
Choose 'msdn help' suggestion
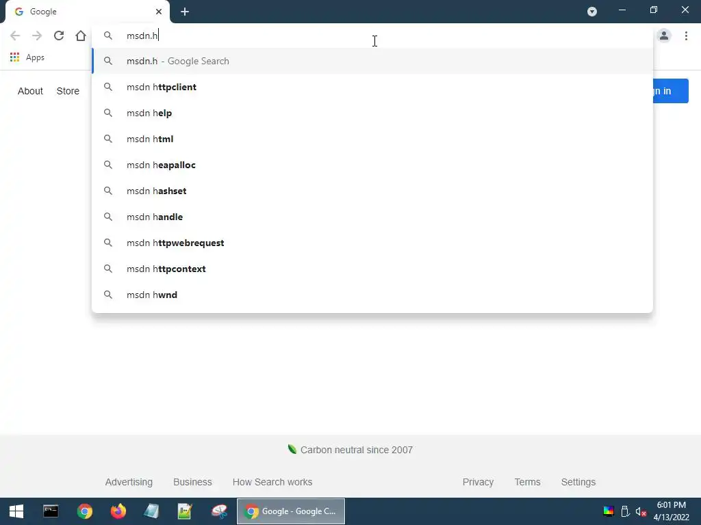click(x=372, y=113)
